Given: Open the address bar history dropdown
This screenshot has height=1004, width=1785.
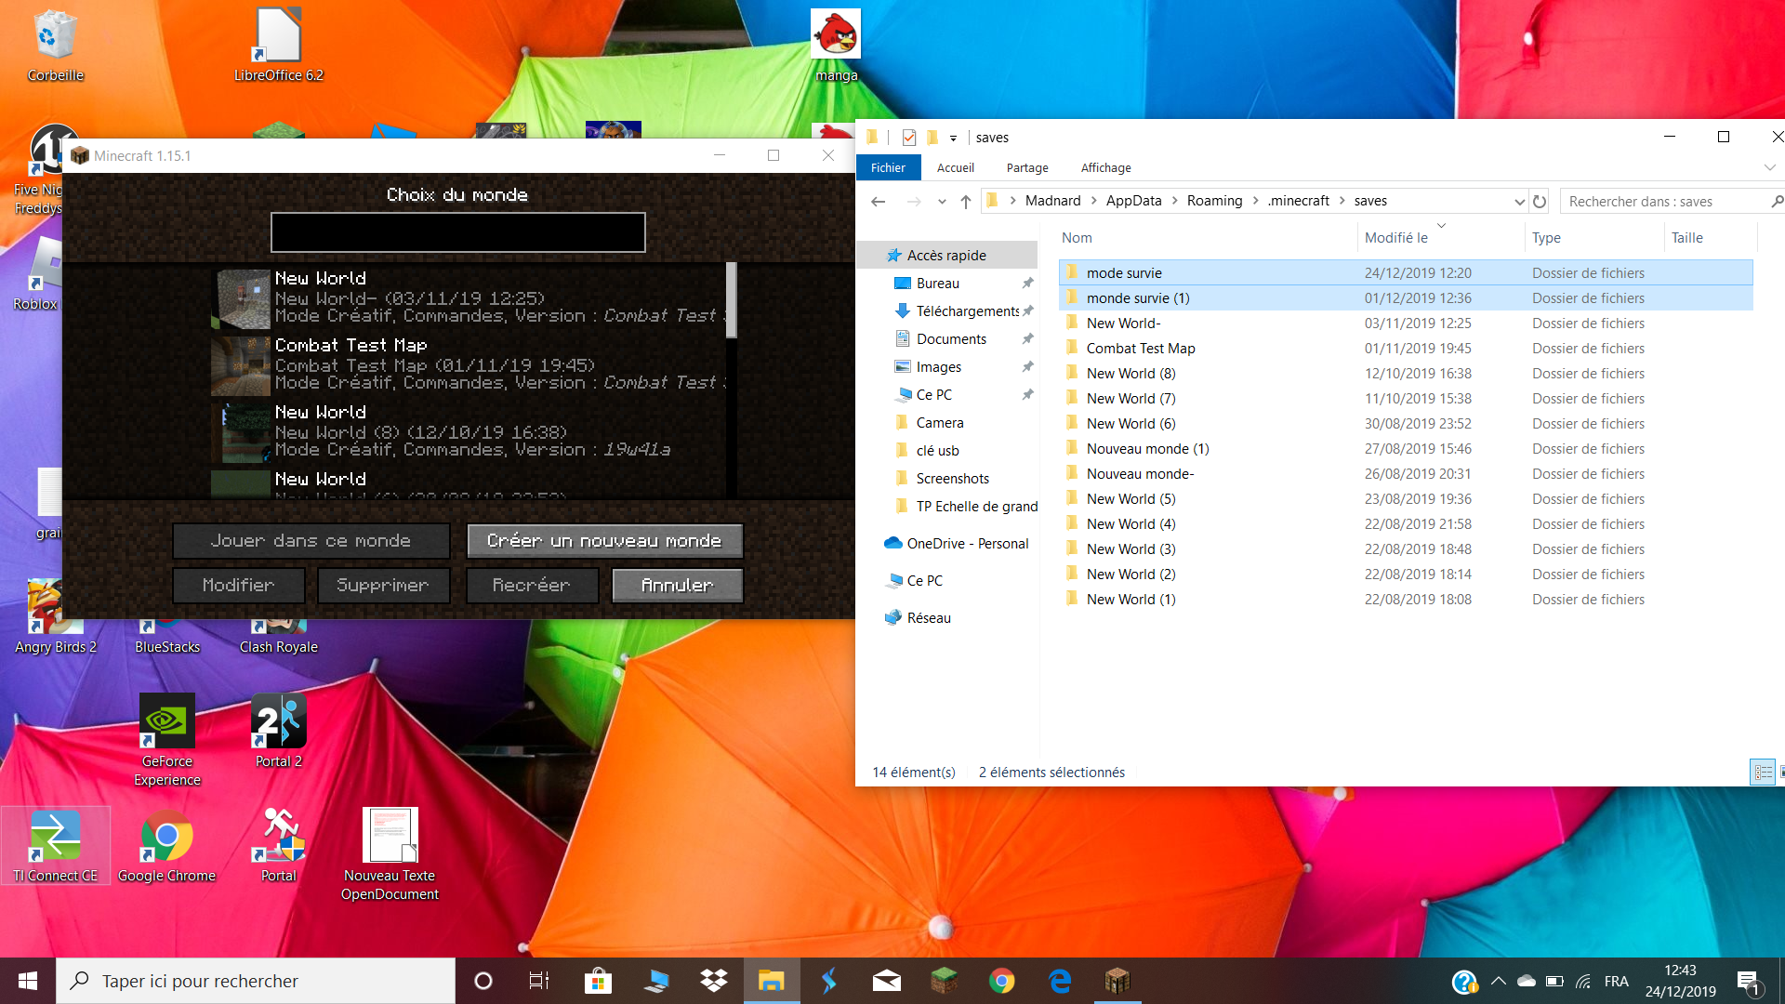Looking at the screenshot, I should 1519,201.
